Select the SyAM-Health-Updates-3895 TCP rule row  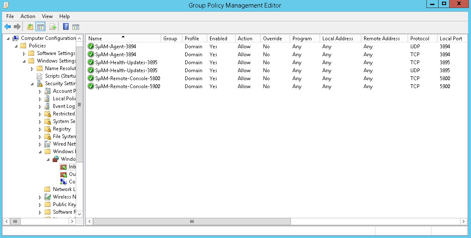(126, 63)
